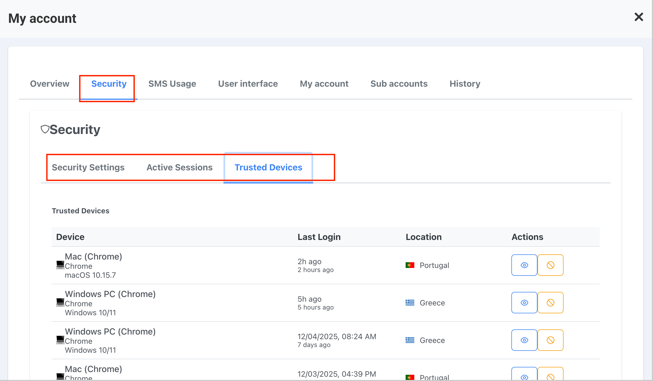
Task: Click Greece flag in 5h ago row
Action: (410, 302)
